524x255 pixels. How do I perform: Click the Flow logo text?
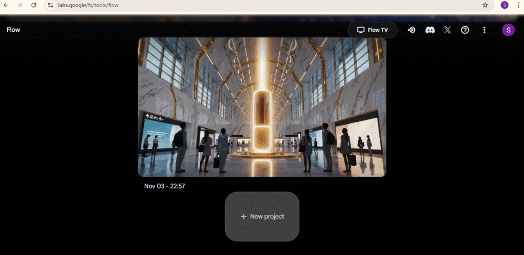point(13,30)
